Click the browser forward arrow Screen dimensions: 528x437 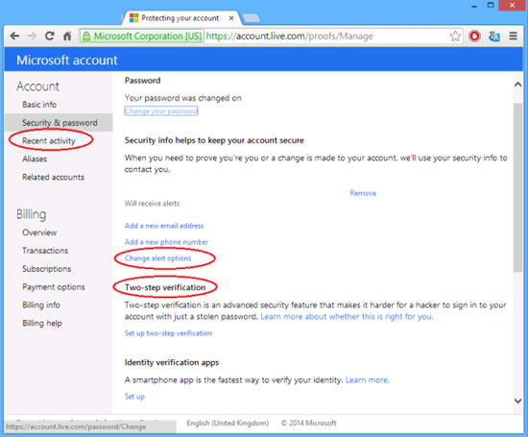[x=33, y=36]
